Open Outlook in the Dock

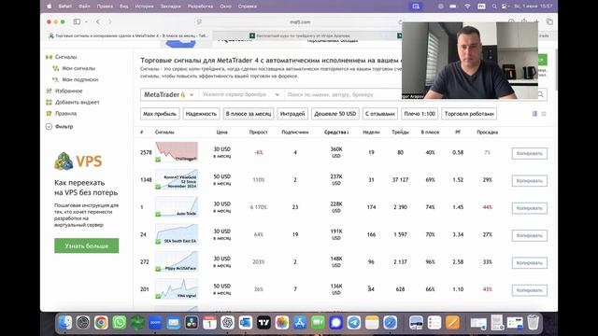click(246, 323)
